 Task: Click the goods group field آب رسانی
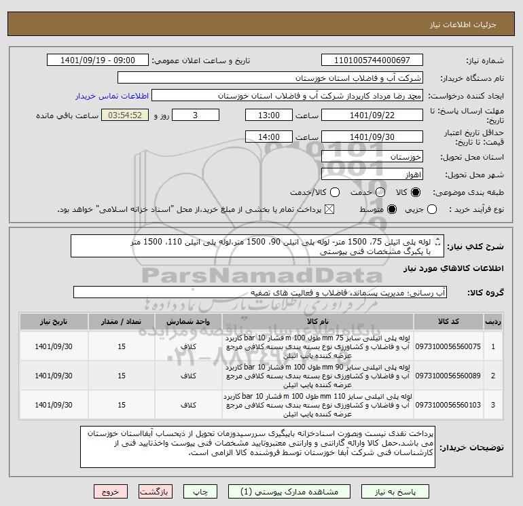(260, 292)
